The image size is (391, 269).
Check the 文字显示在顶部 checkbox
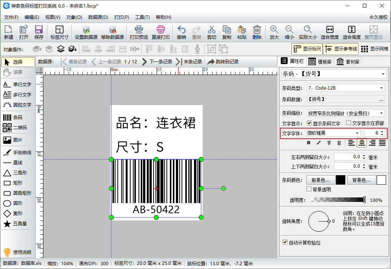point(349,123)
